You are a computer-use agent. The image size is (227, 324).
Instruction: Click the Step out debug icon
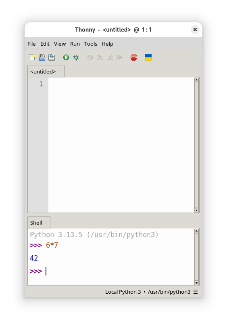click(x=110, y=57)
